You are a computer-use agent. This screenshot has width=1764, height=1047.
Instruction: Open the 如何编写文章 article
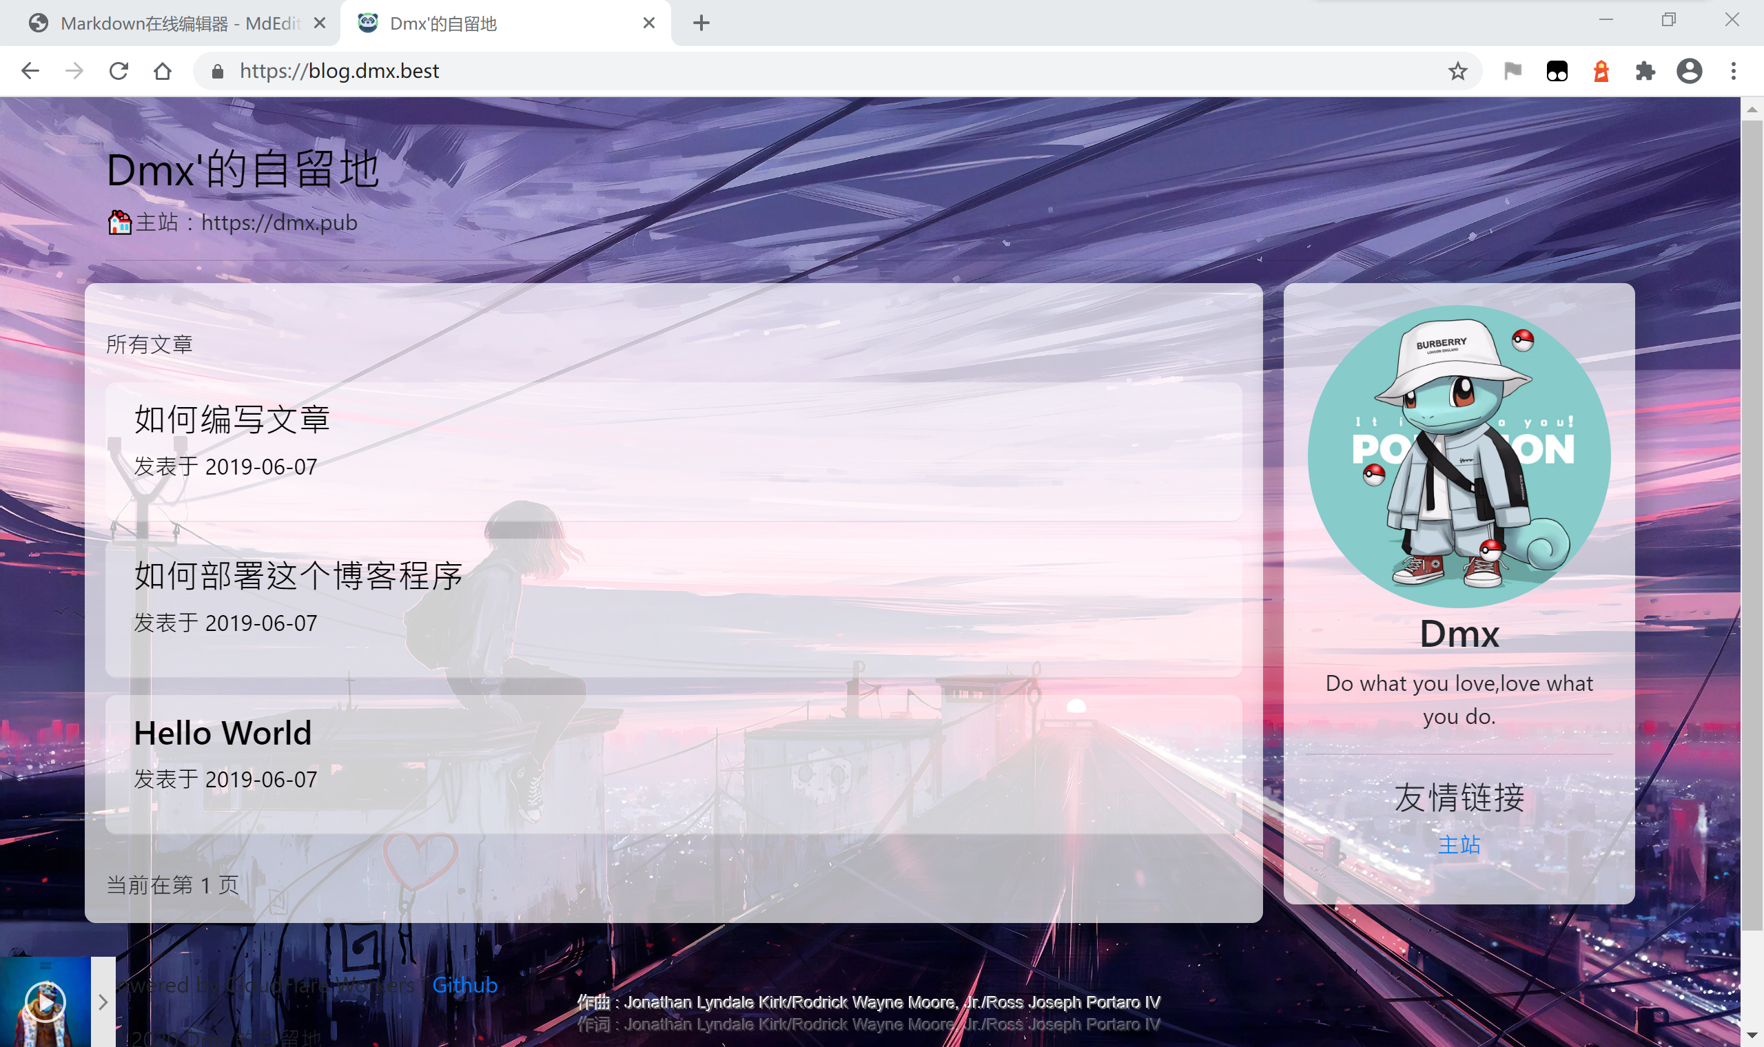click(232, 419)
